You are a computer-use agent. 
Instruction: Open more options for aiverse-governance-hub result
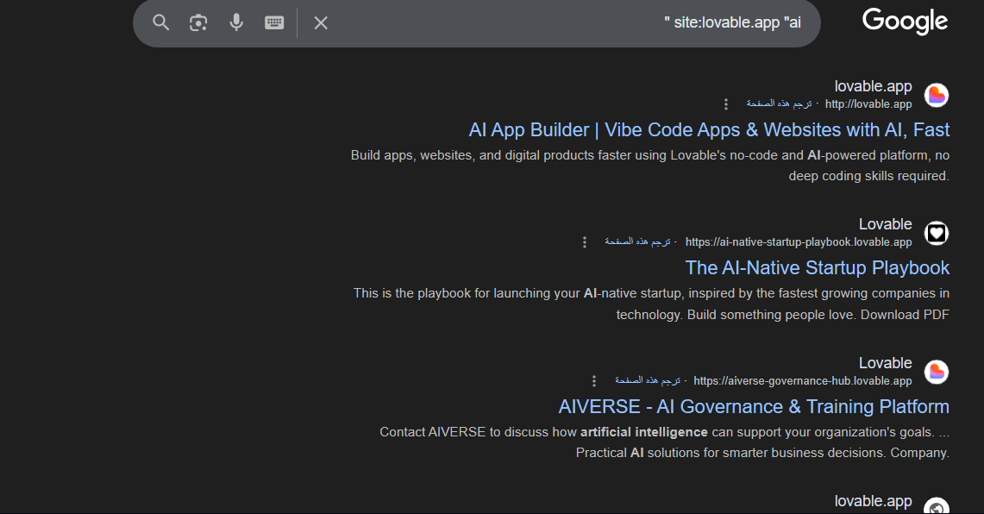(594, 381)
